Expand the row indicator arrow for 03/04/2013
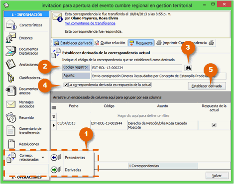 [54, 125]
